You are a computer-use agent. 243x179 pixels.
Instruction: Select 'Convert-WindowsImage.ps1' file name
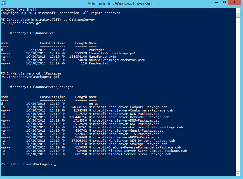click(112, 53)
